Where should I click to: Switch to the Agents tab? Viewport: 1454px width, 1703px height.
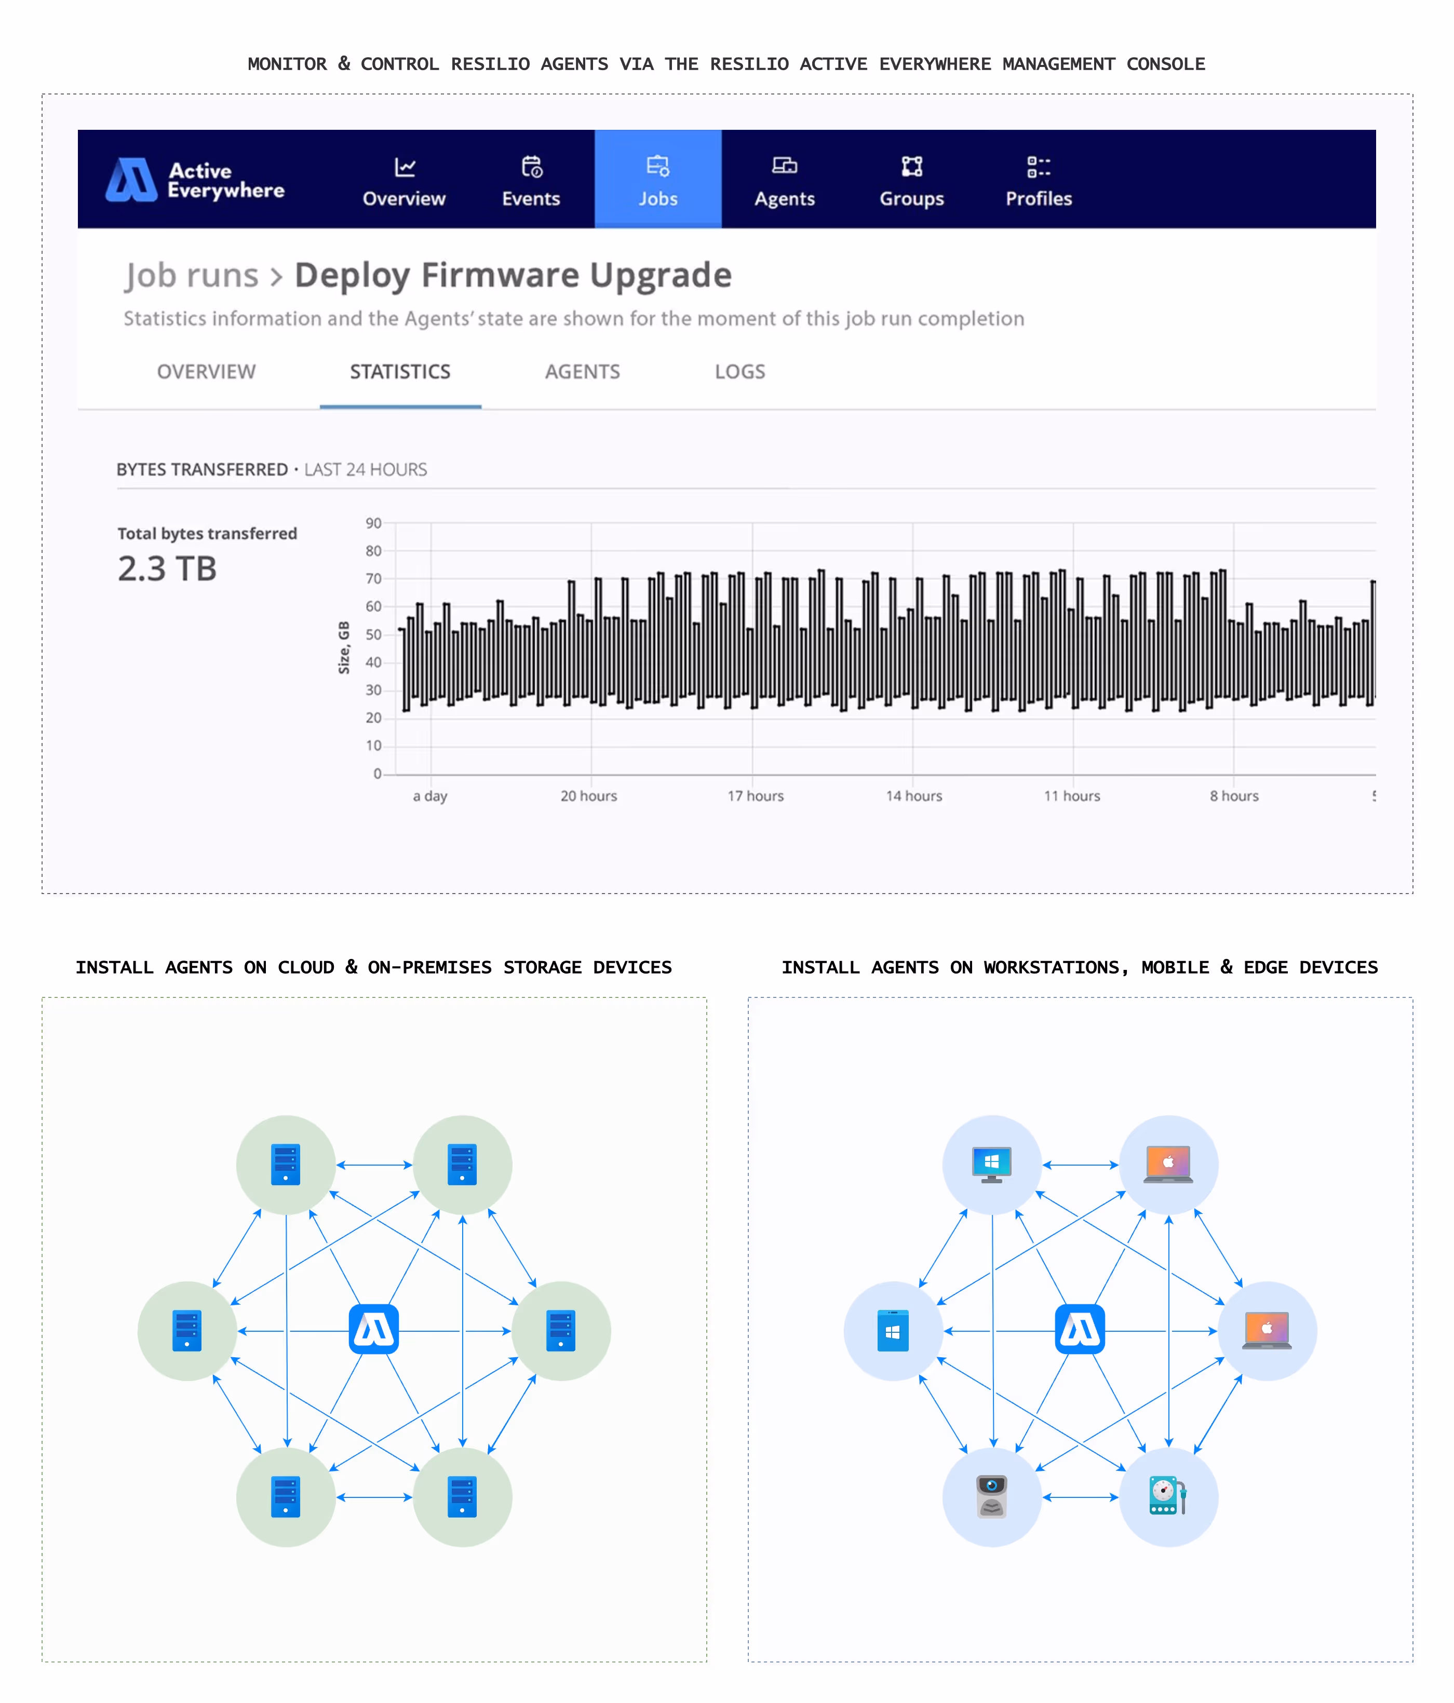pyautogui.click(x=583, y=372)
